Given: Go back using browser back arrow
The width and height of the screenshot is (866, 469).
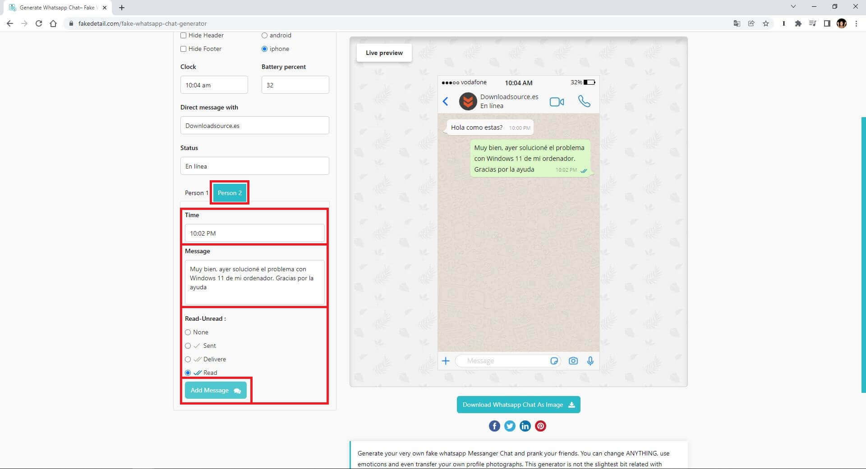Looking at the screenshot, I should [10, 23].
